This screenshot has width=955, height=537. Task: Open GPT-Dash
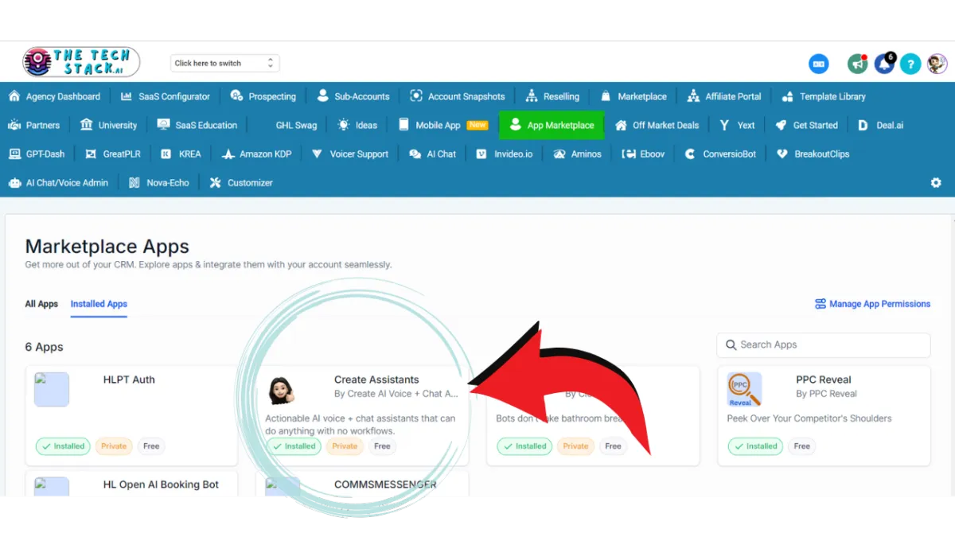[x=37, y=154]
